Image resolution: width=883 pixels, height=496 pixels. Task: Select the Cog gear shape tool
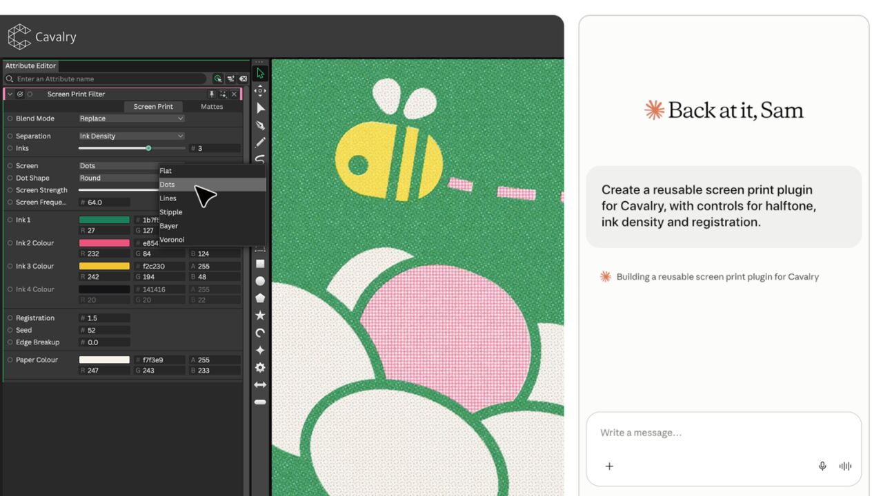tap(260, 367)
